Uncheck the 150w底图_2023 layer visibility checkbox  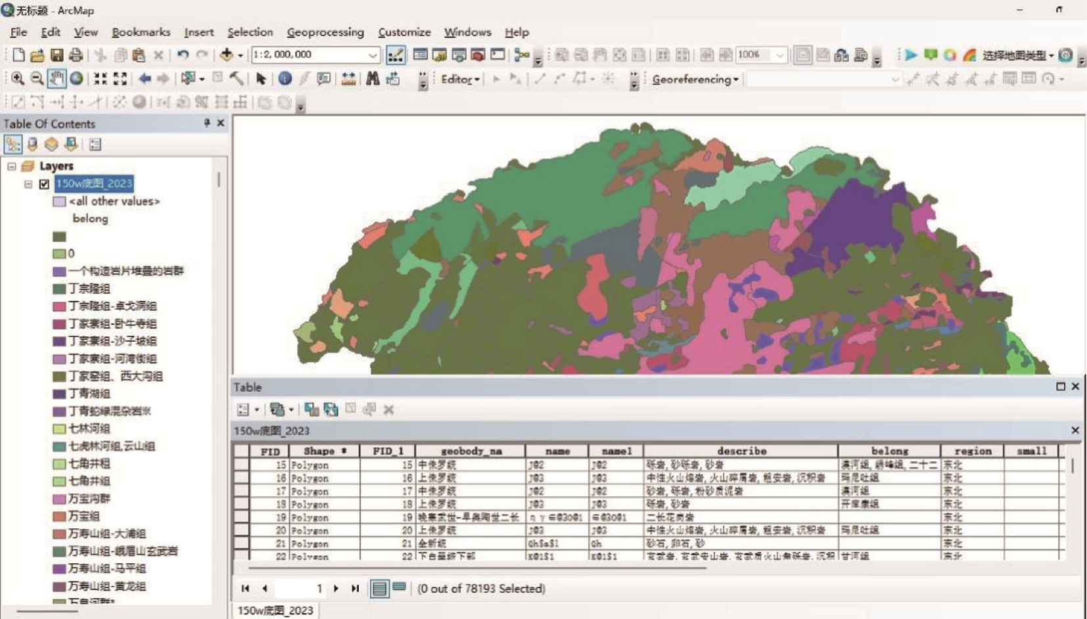click(44, 184)
